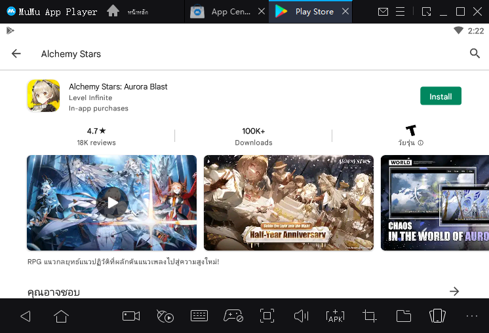Play the Alchemy Stars trailer video
The height and width of the screenshot is (333, 489).
click(112, 203)
